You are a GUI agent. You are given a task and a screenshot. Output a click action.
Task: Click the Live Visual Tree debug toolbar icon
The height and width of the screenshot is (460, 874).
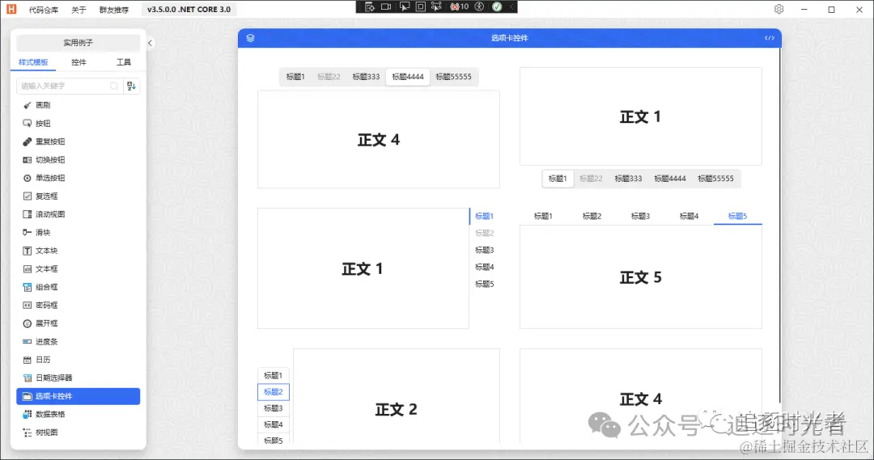(x=370, y=6)
